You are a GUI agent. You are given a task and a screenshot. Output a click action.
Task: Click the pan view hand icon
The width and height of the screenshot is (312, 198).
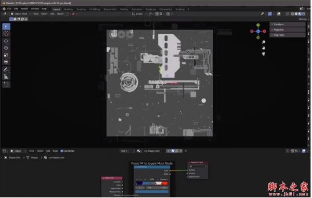[x=264, y=48]
